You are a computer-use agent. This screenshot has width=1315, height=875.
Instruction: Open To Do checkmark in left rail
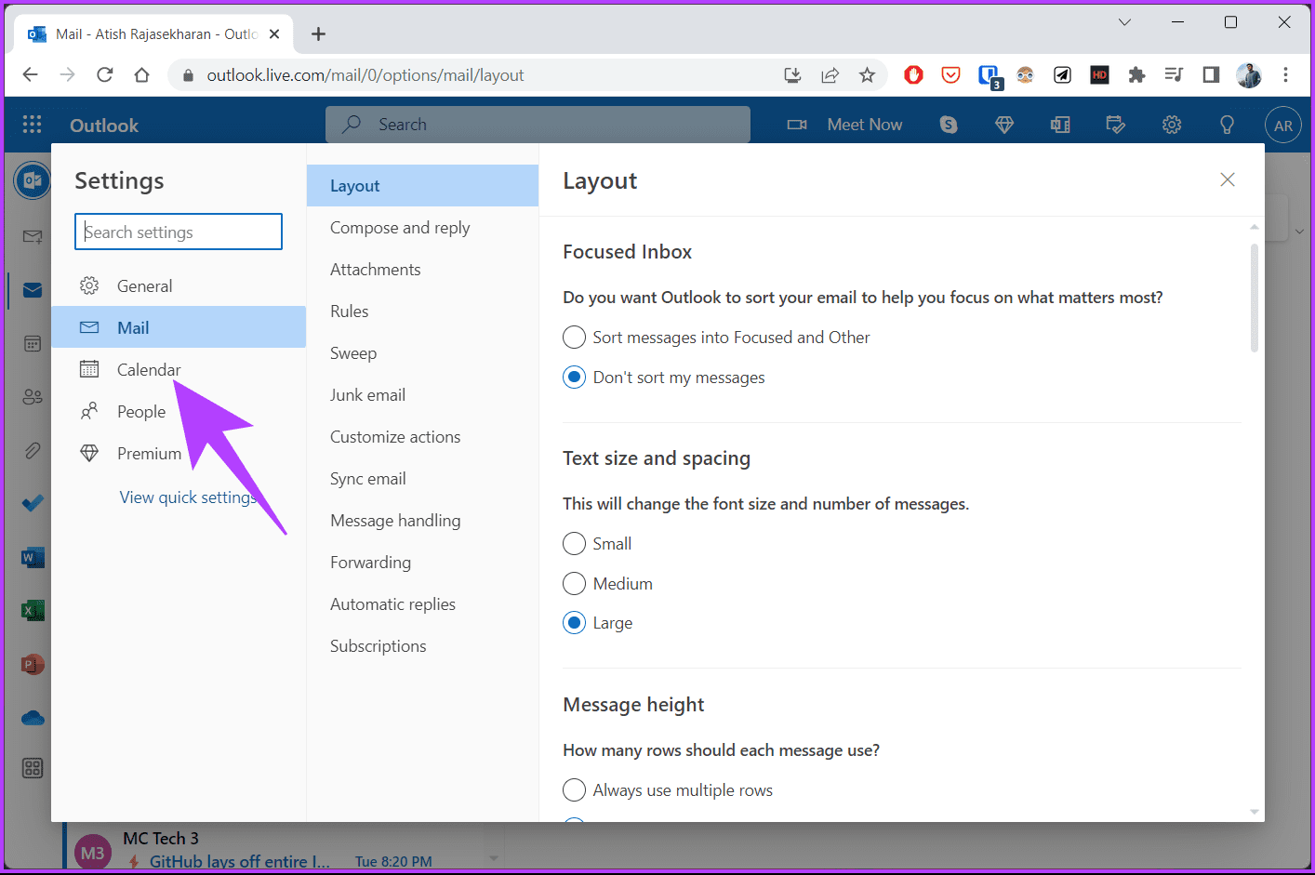tap(33, 504)
